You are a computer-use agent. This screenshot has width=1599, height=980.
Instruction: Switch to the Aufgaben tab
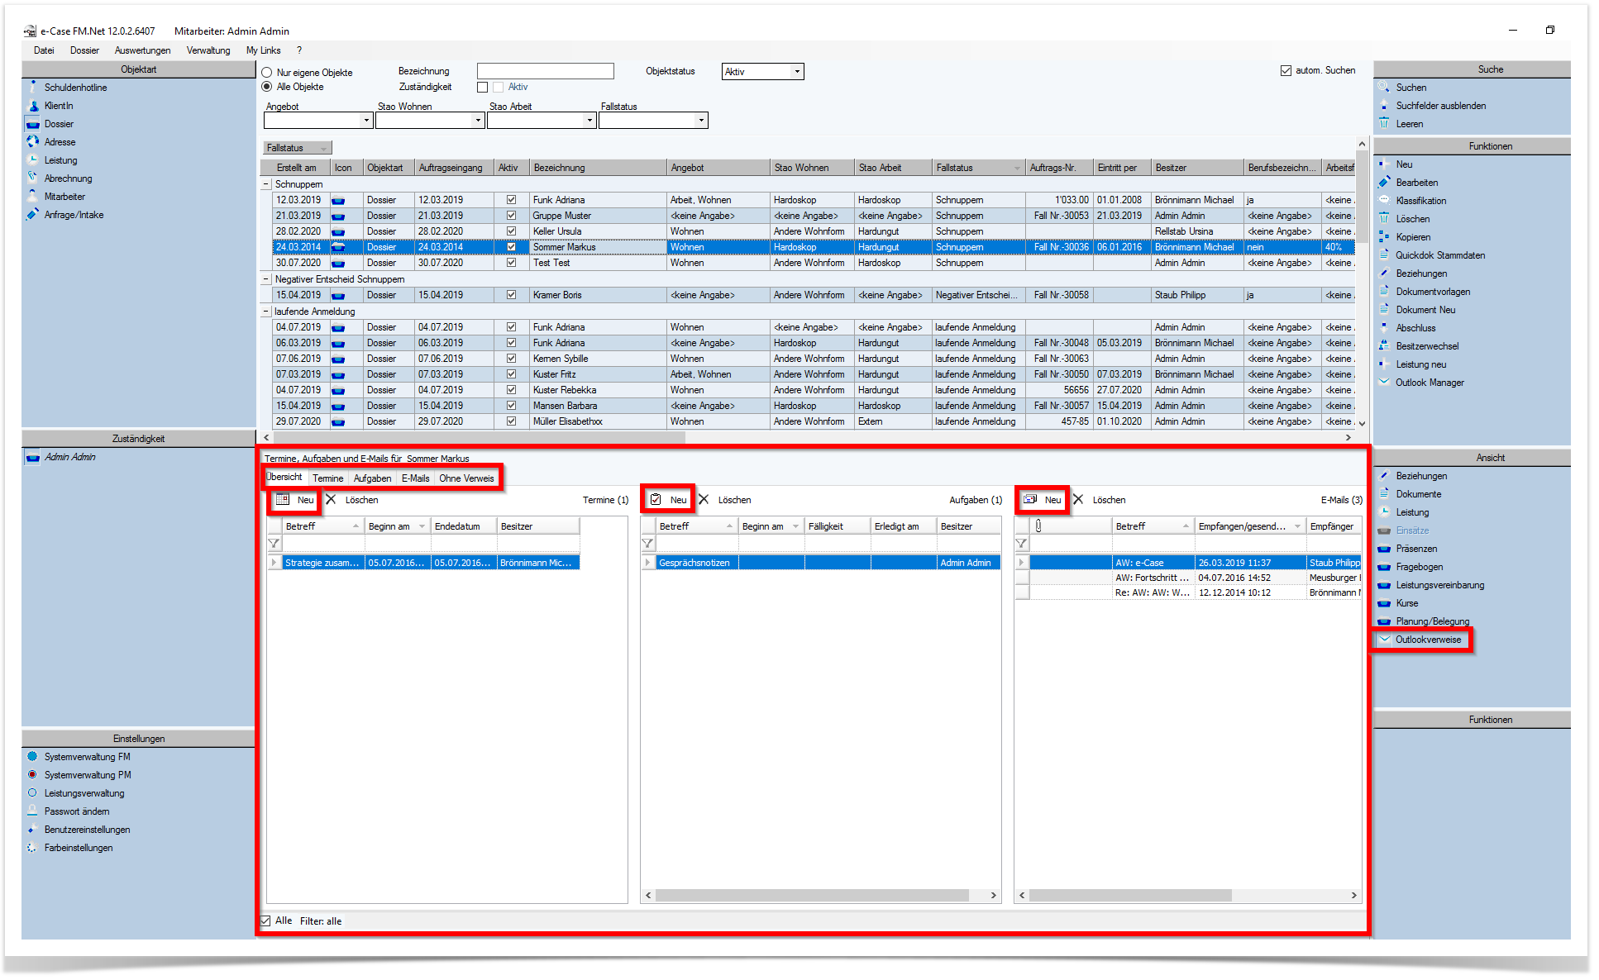(x=373, y=478)
